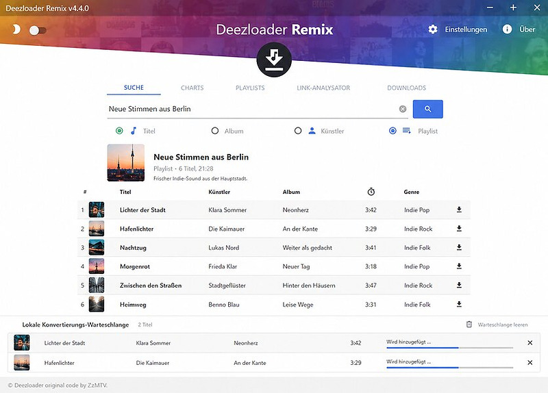The height and width of the screenshot is (393, 548).
Task: Click album Hinter den Häusern
Action: tap(309, 286)
